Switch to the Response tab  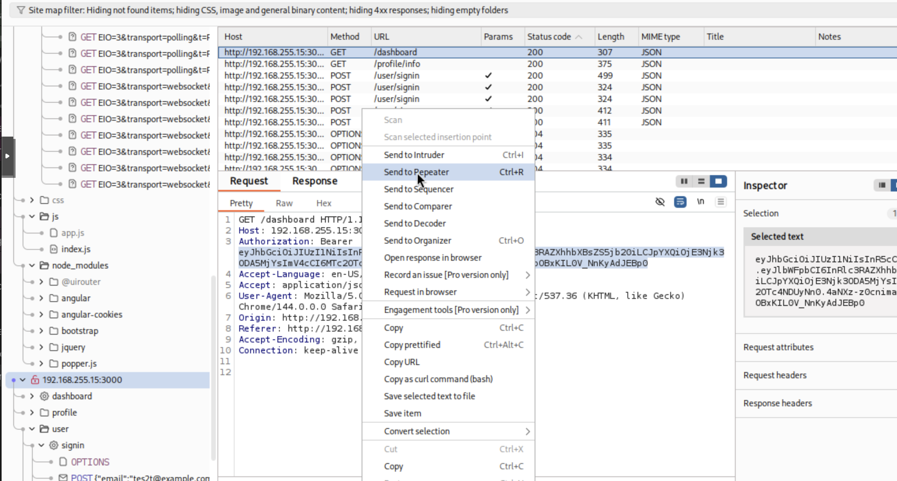coord(315,181)
